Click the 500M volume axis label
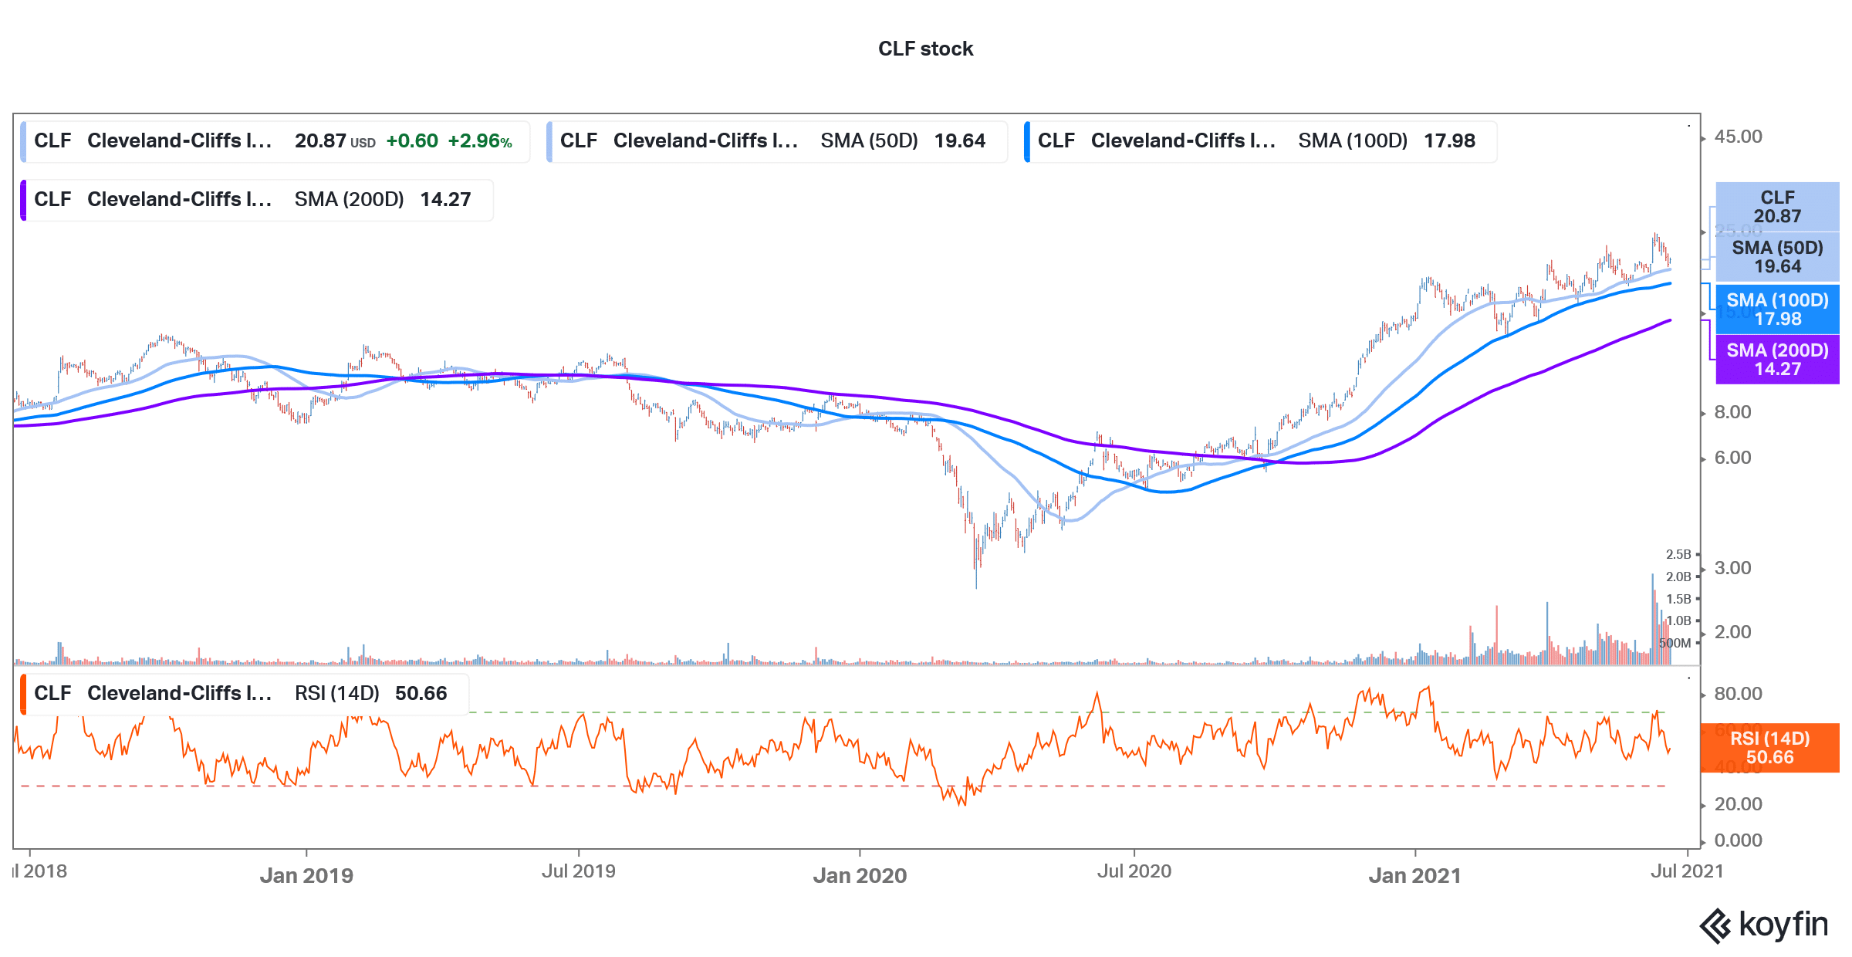The width and height of the screenshot is (1852, 957). [1675, 643]
